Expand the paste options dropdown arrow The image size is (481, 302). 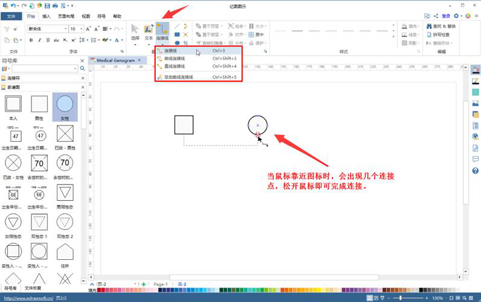click(x=21, y=40)
